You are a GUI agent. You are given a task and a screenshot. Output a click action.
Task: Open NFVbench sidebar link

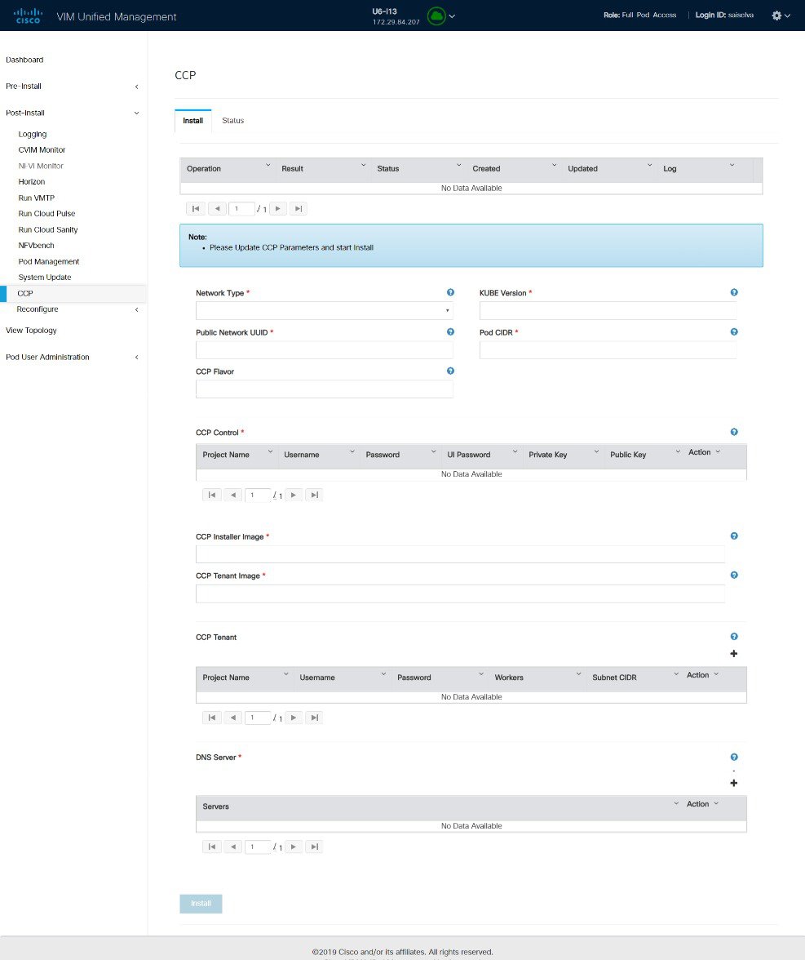[x=36, y=246]
